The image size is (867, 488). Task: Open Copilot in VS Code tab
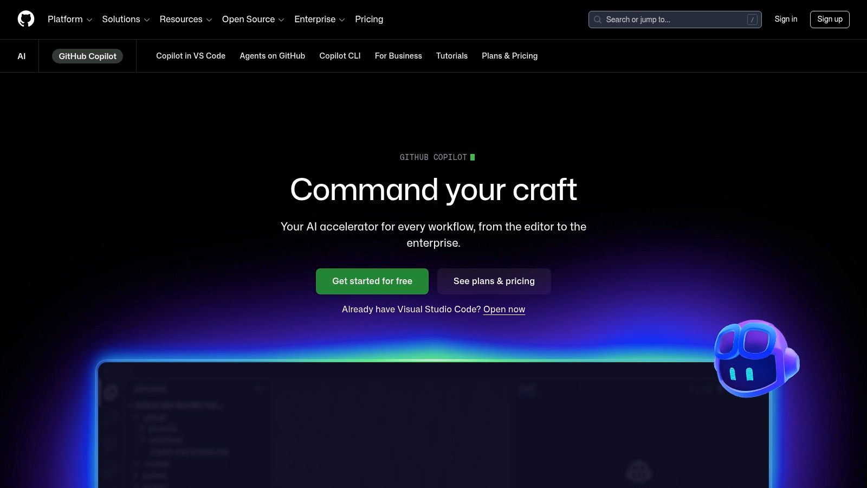click(x=191, y=56)
